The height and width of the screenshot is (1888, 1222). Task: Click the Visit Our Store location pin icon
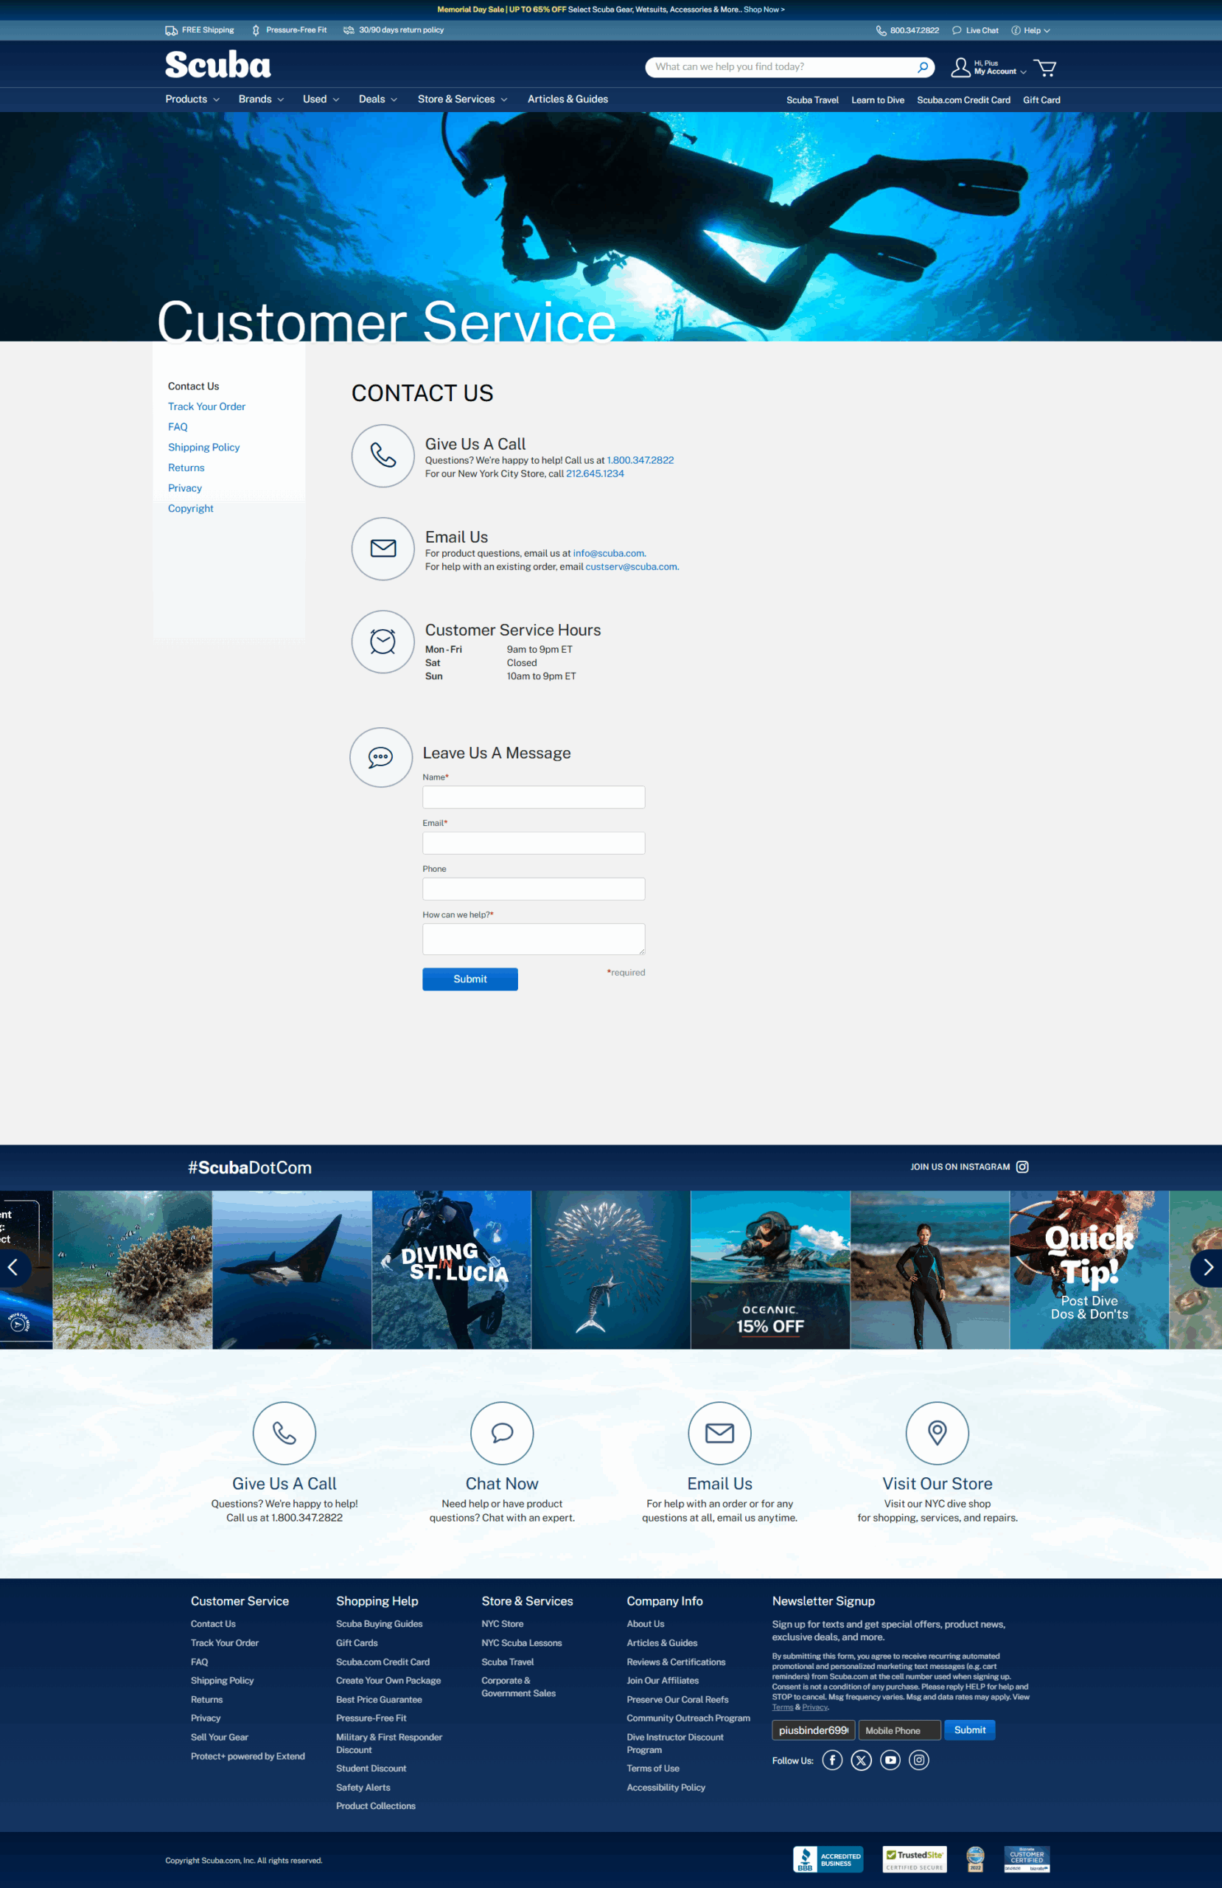tap(938, 1433)
